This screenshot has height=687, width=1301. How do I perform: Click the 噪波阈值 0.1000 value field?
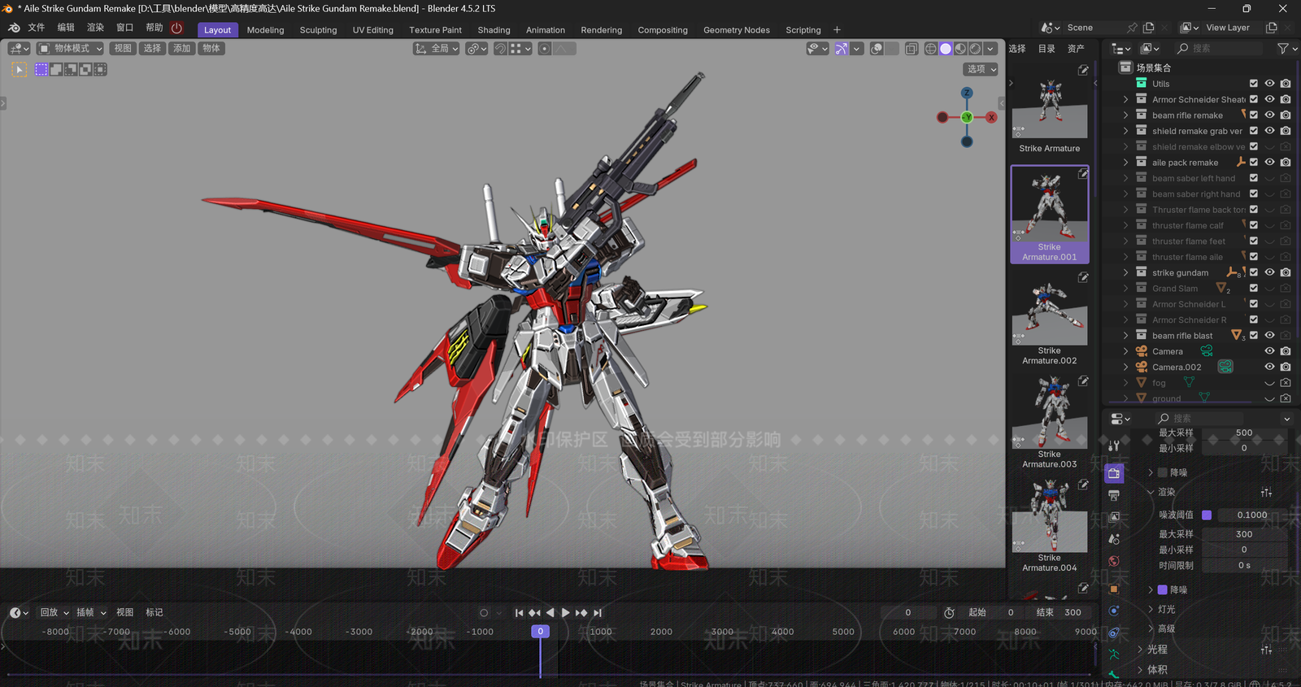coord(1252,515)
